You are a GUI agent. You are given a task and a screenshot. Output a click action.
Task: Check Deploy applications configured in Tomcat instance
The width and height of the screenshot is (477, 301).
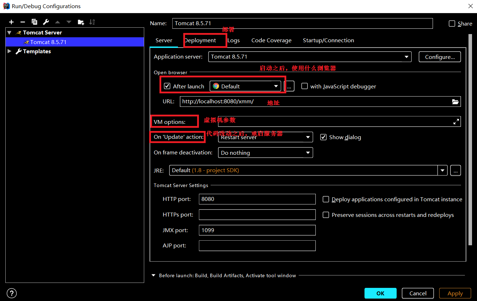326,199
